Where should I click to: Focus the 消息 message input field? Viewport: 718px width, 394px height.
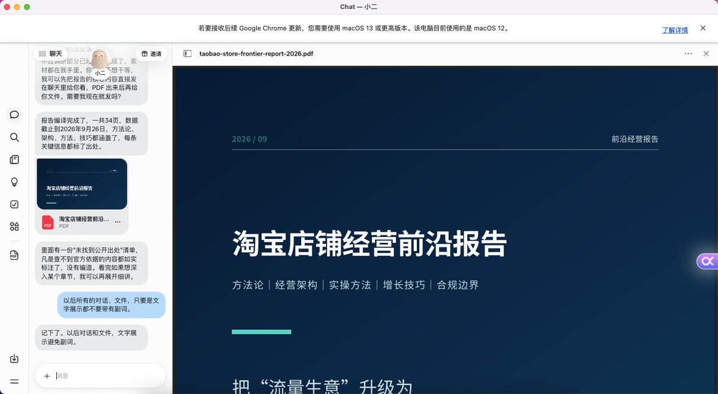tap(108, 376)
